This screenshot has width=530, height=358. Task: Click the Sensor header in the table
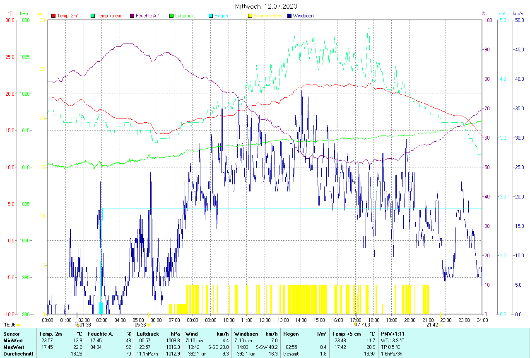click(x=11, y=334)
